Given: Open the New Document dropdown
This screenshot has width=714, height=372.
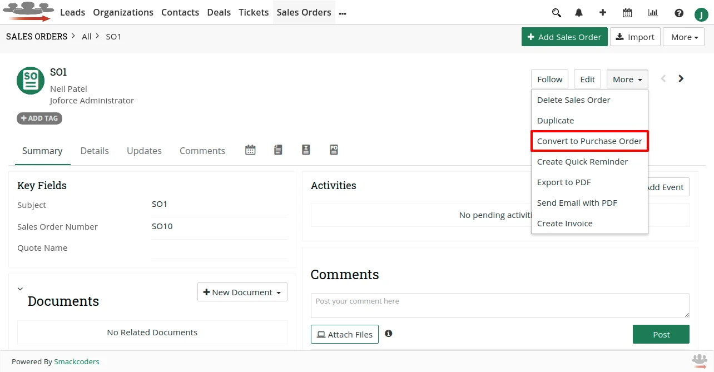Looking at the screenshot, I should [x=242, y=292].
